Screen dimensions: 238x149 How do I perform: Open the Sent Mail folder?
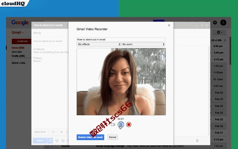click(17, 52)
